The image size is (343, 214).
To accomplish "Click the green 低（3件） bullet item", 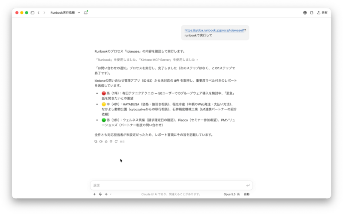I will point(168,122).
